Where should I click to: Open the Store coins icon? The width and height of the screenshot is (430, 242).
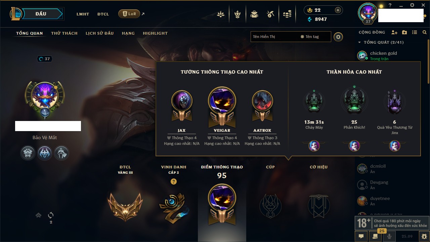[x=287, y=14]
